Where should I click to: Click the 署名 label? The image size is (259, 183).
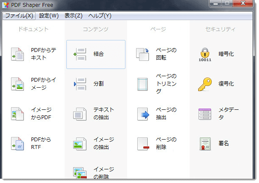click(x=224, y=143)
